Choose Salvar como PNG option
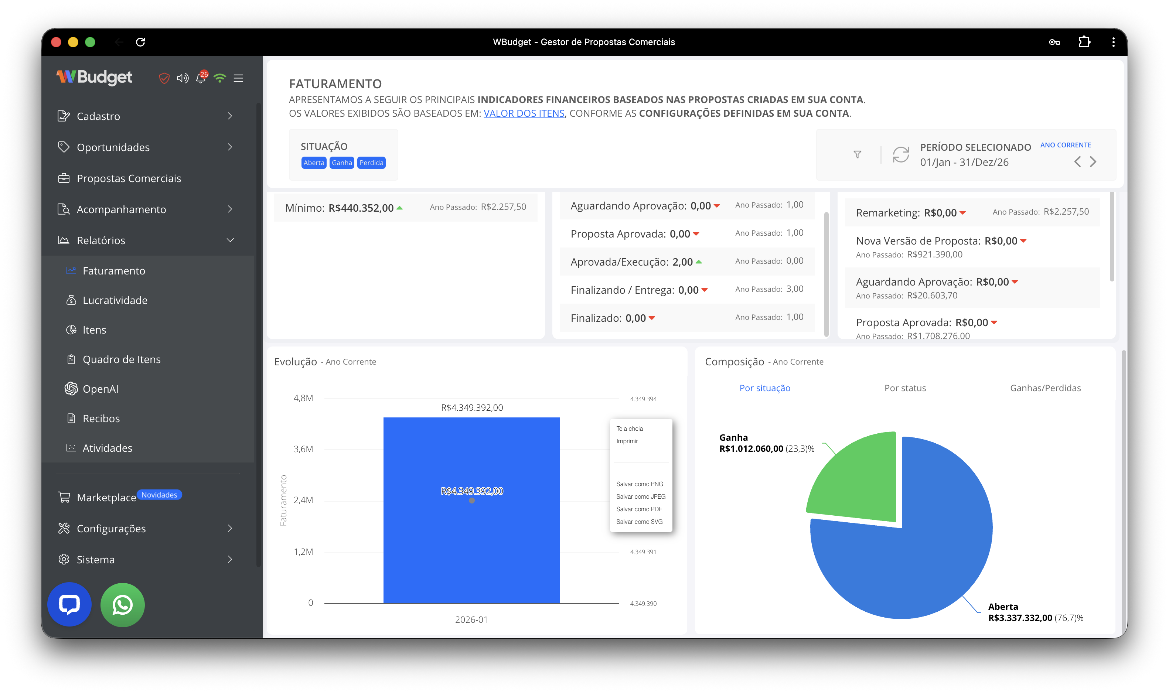This screenshot has height=693, width=1169. click(x=640, y=484)
